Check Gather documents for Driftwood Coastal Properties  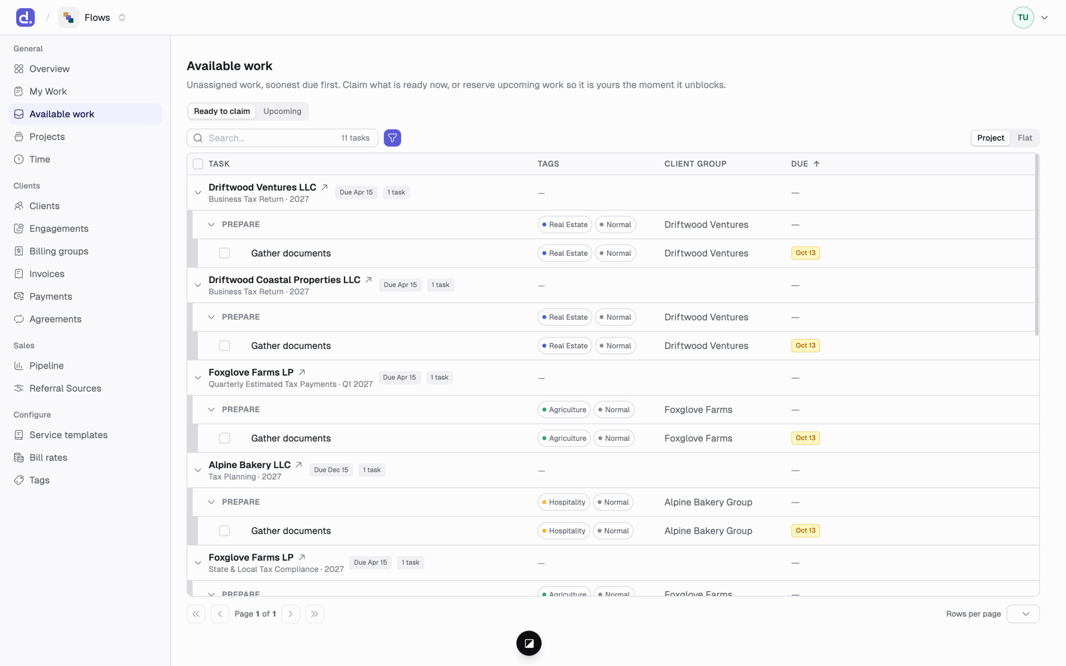(x=225, y=346)
